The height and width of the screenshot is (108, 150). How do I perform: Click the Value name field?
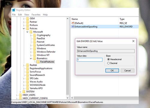(x=106, y=51)
